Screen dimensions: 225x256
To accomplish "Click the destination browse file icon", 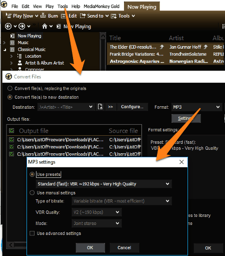I will tap(100, 107).
